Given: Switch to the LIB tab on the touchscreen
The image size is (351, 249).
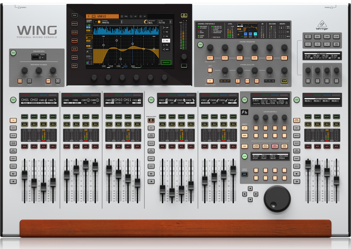Looking at the screenshot, I should pyautogui.click(x=134, y=16).
